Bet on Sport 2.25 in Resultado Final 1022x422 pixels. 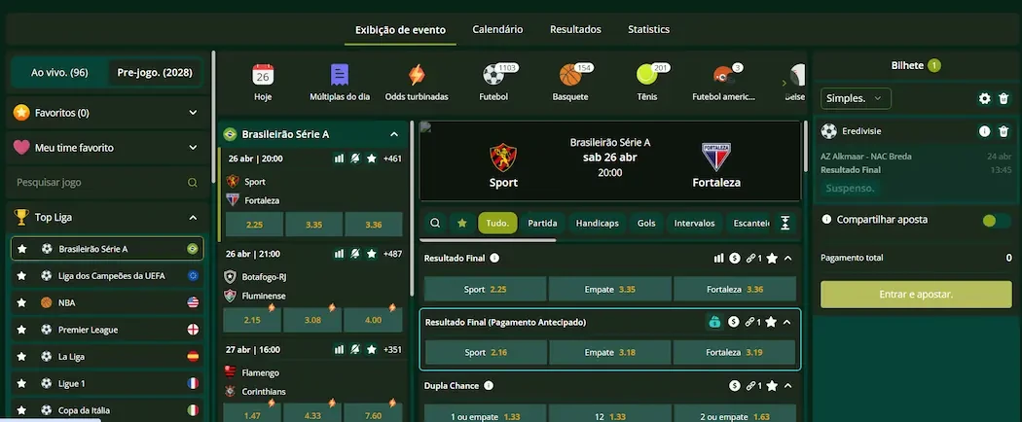485,289
